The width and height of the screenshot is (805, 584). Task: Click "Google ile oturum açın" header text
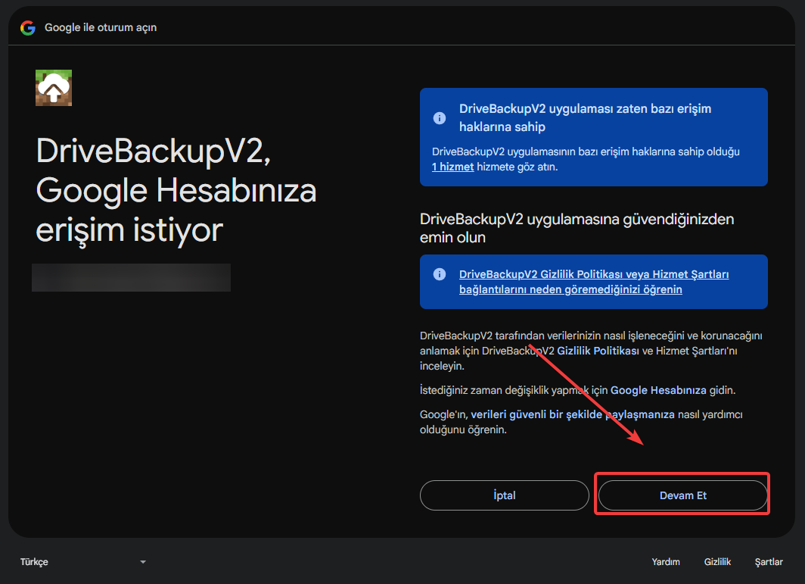101,28
